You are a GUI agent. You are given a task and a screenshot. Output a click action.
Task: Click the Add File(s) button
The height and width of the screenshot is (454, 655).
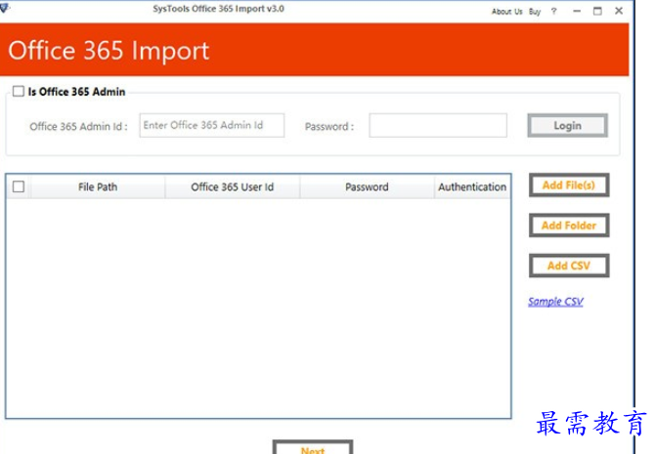click(x=569, y=185)
